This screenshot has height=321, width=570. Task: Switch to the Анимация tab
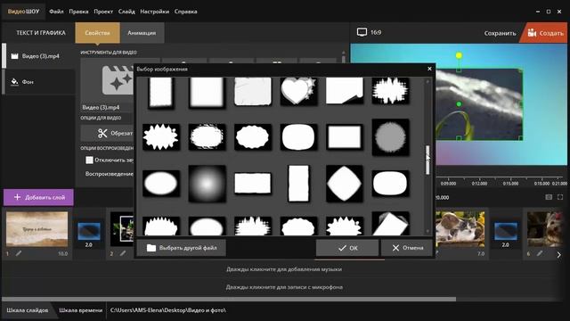click(142, 33)
